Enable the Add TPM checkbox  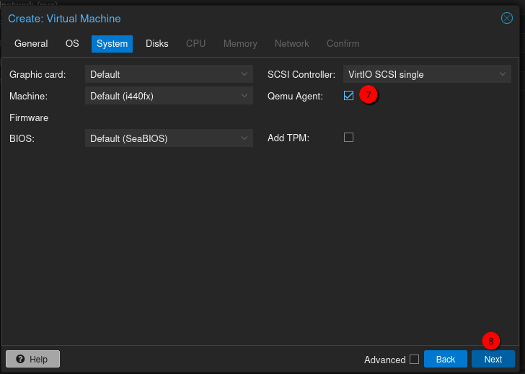coord(349,138)
